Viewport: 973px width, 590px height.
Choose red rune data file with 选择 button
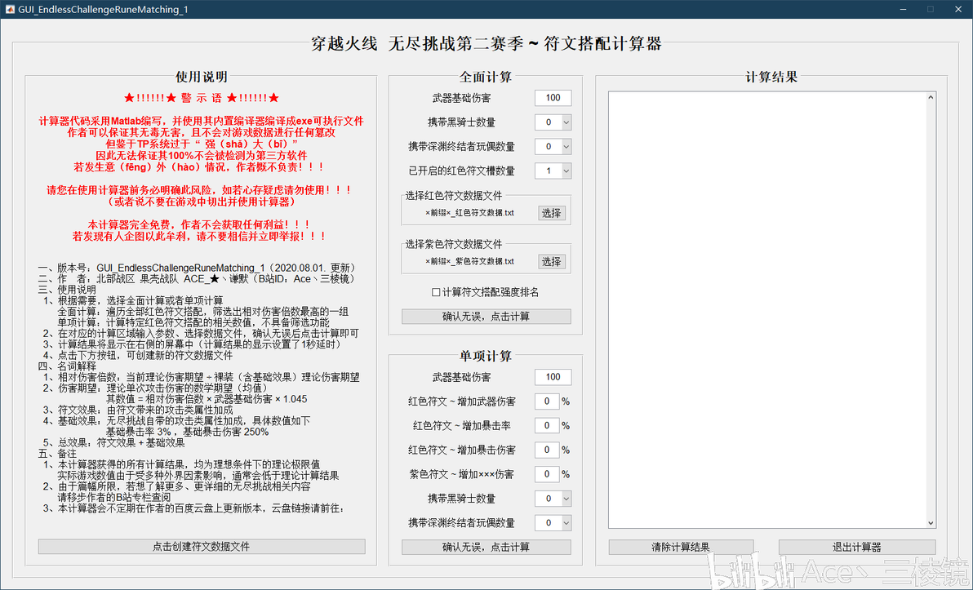(x=551, y=213)
